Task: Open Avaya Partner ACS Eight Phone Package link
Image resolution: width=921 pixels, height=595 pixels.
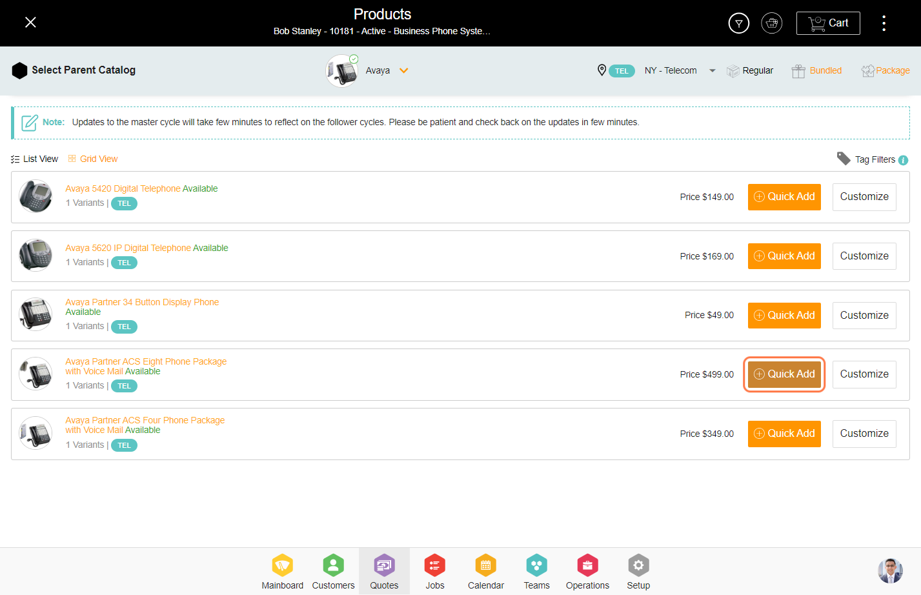Action: point(146,366)
